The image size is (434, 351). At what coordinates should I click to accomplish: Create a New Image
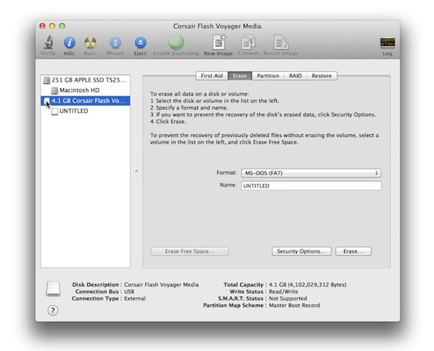pyautogui.click(x=218, y=42)
